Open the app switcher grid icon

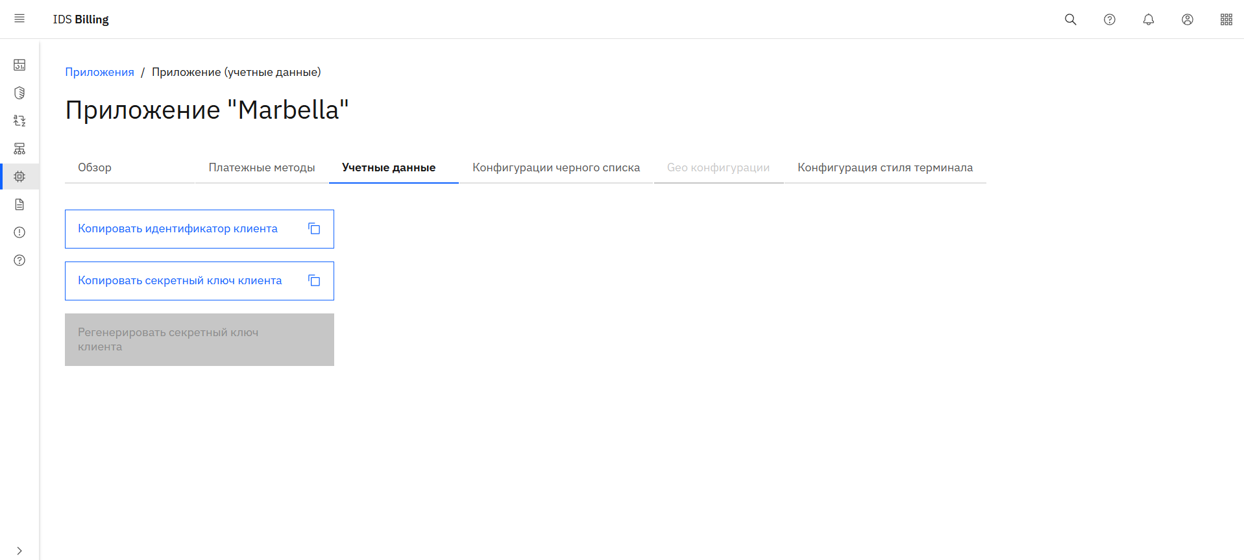(x=1226, y=19)
